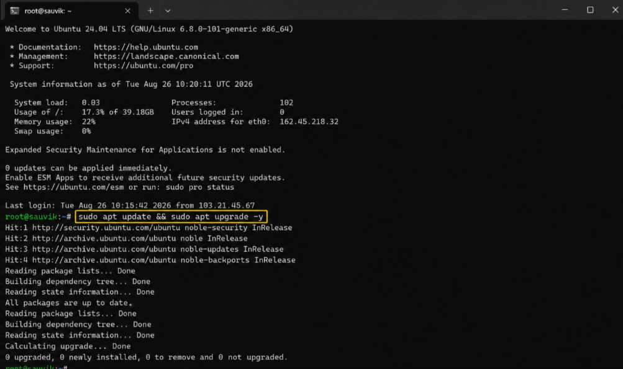
Task: Click the 'System information as of' line
Action: pyautogui.click(x=131, y=84)
